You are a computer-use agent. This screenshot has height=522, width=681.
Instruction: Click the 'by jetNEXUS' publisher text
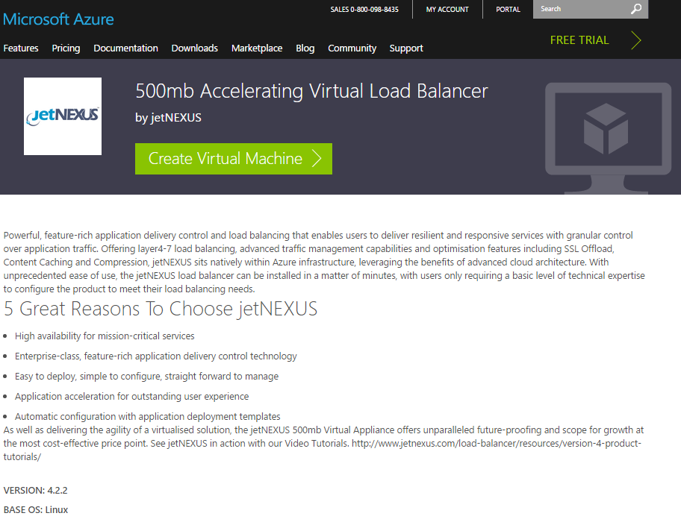pos(168,118)
